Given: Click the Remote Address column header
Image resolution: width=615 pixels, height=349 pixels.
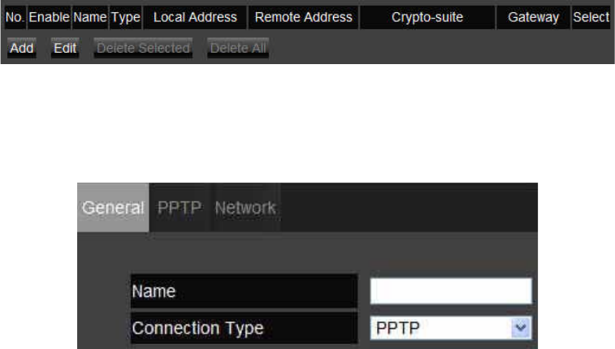Looking at the screenshot, I should [x=304, y=17].
